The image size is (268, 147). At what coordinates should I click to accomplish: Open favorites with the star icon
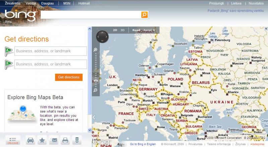pyautogui.click(x=42, y=141)
